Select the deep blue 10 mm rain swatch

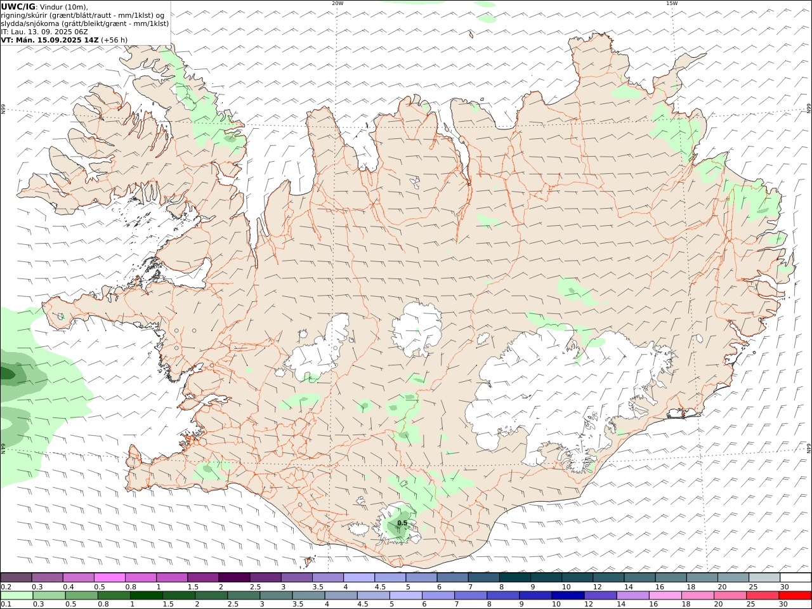coord(568,595)
